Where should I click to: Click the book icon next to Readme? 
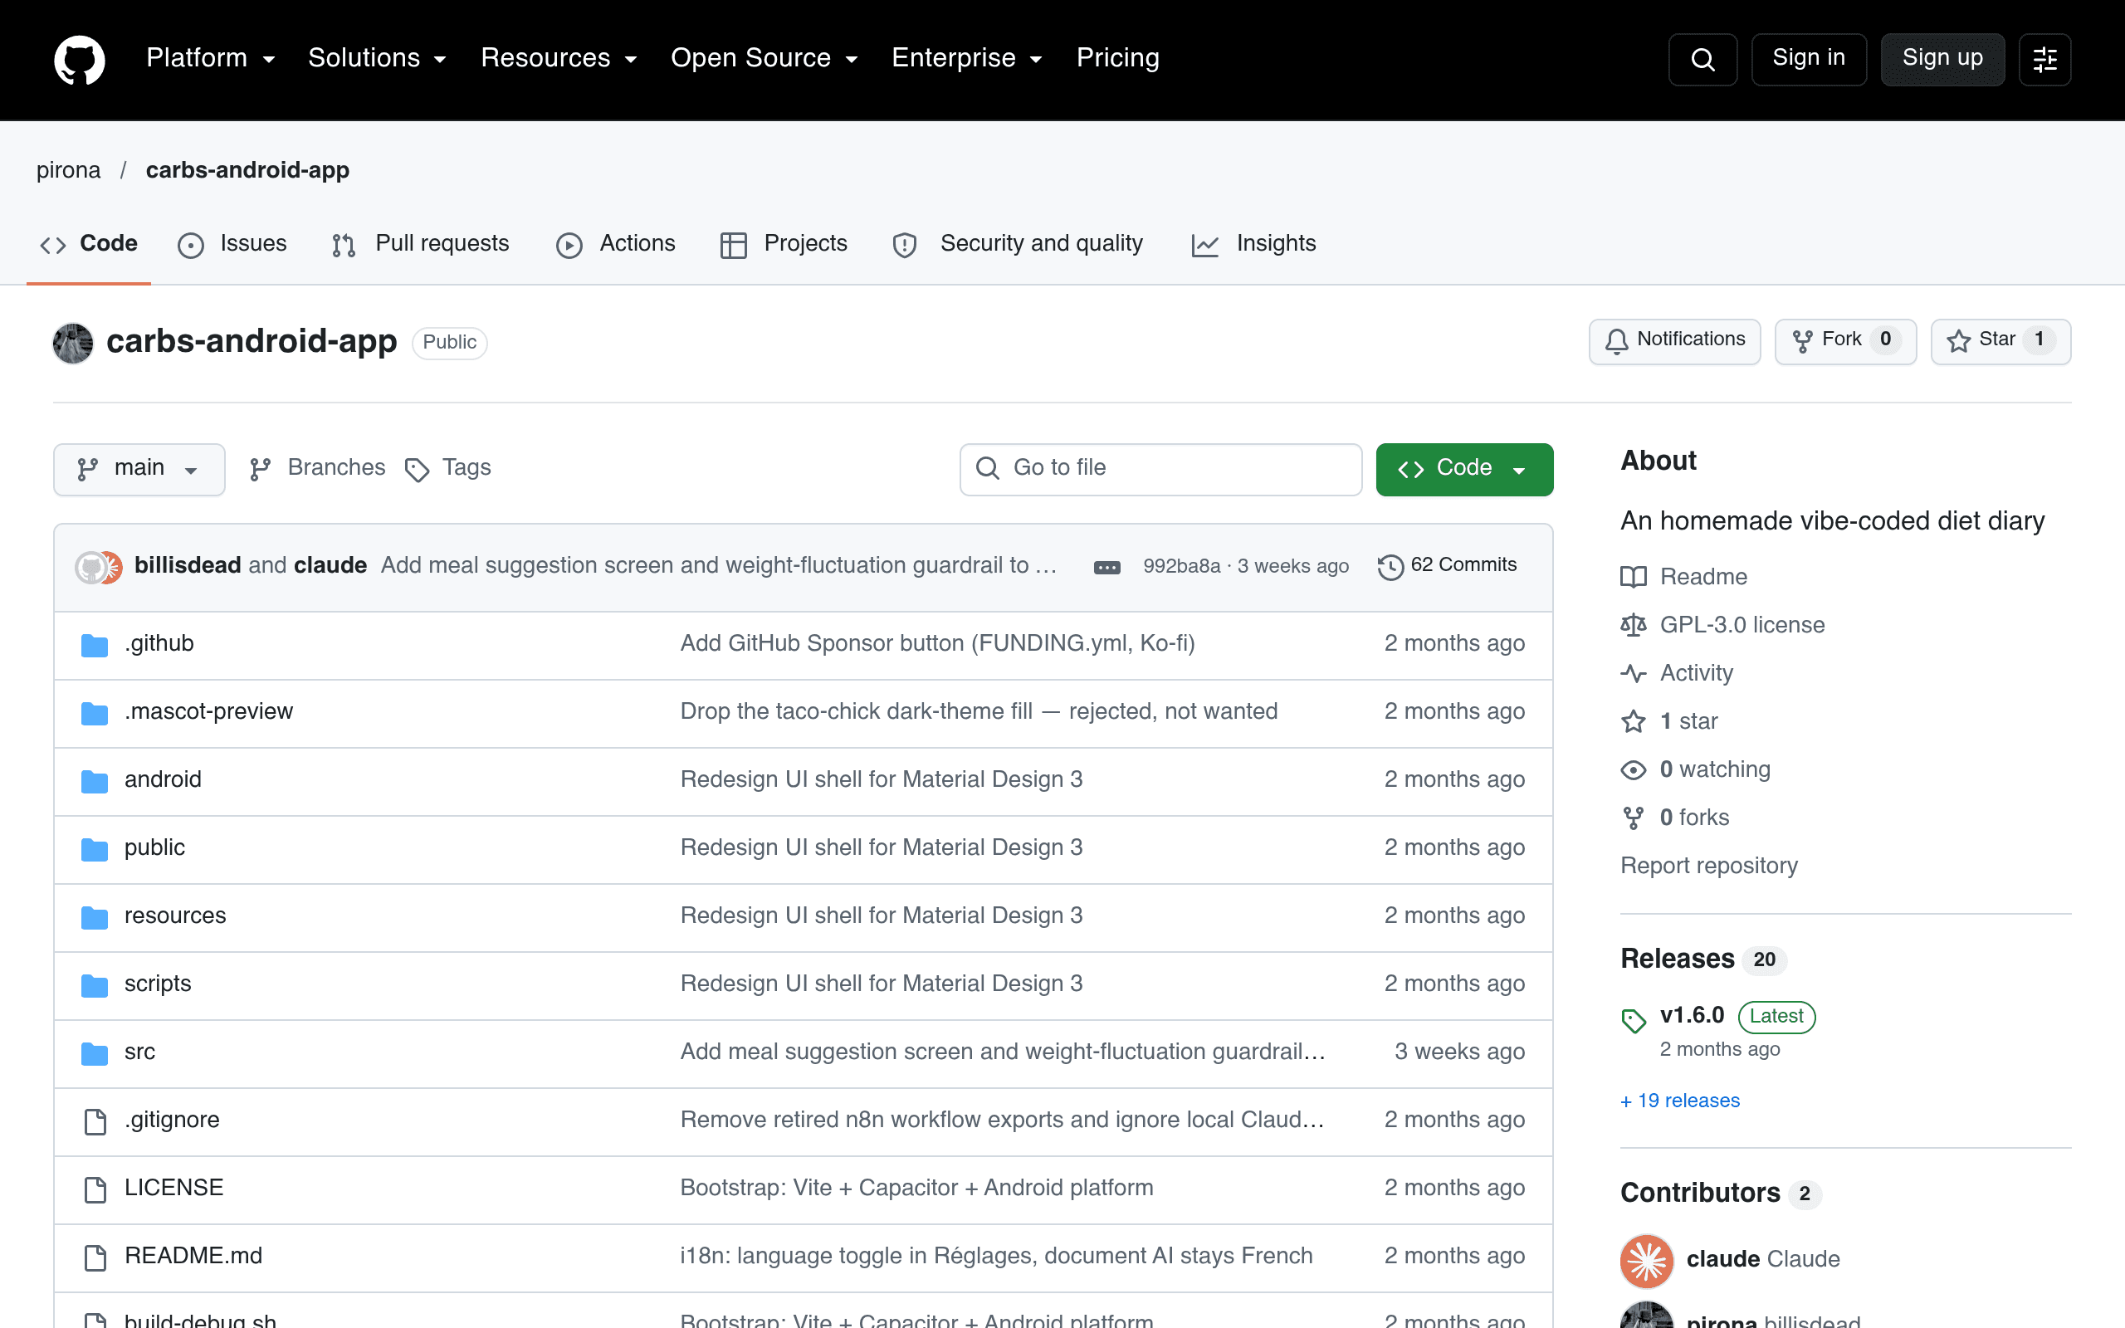pos(1634,577)
